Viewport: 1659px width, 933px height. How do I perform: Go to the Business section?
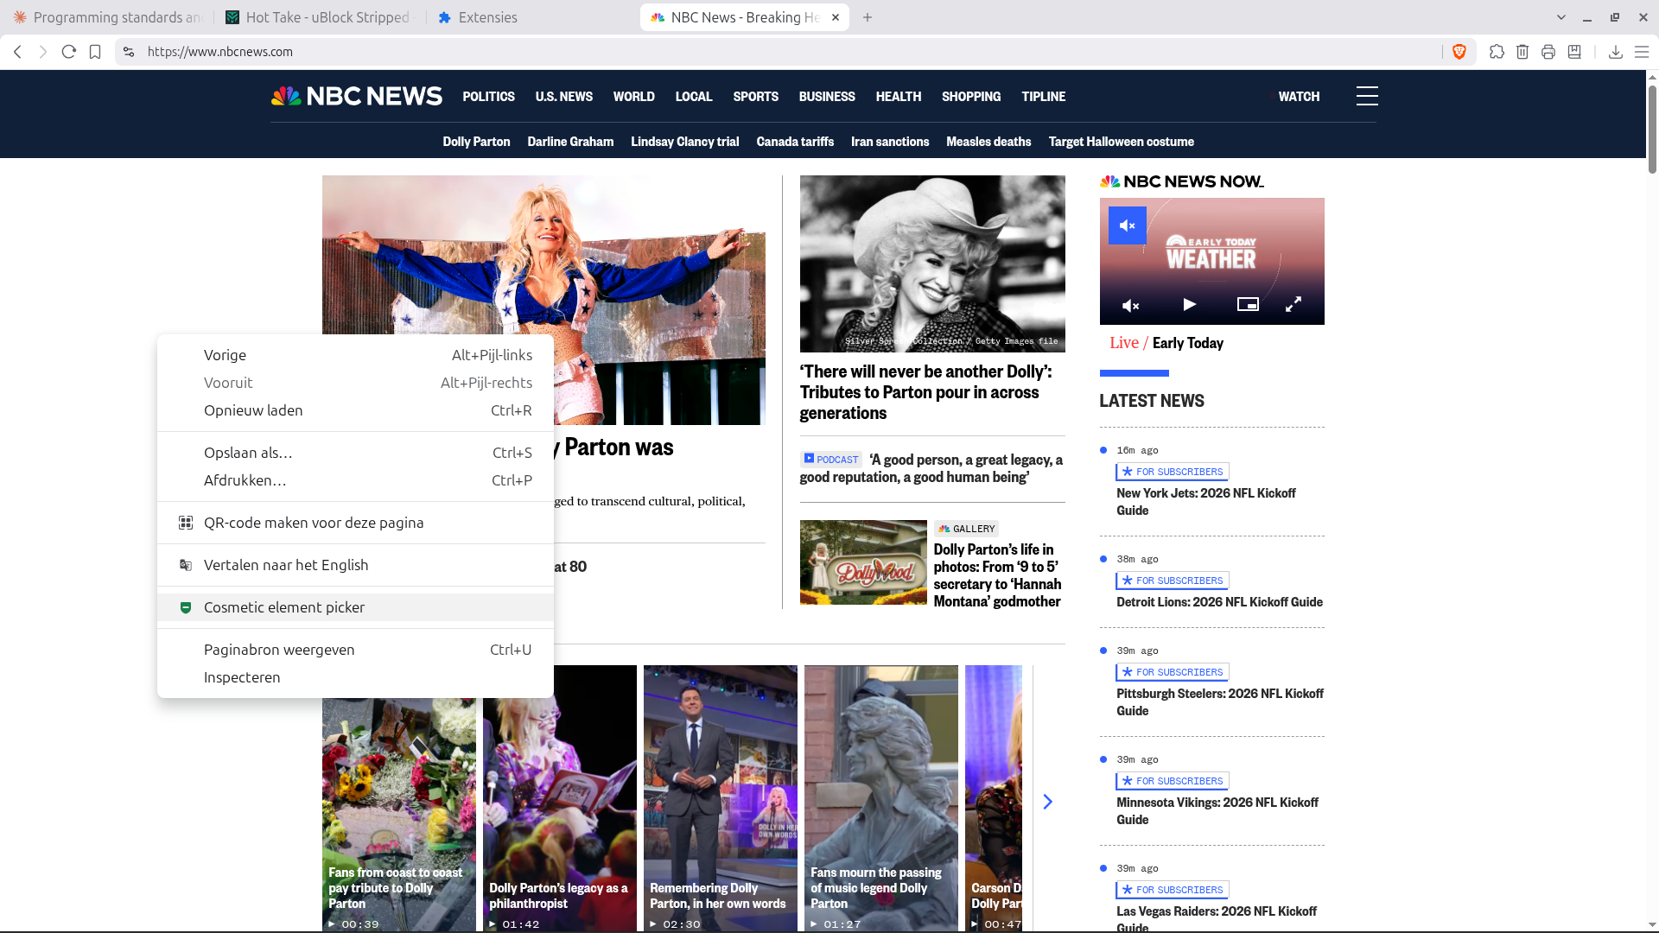pos(827,97)
